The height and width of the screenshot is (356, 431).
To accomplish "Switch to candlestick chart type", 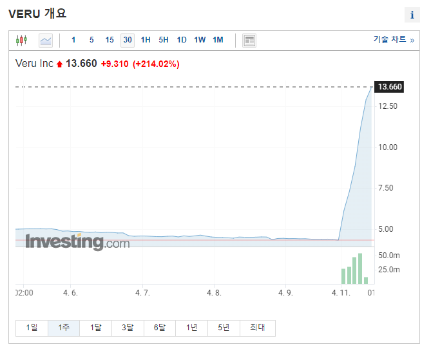I will (x=21, y=41).
